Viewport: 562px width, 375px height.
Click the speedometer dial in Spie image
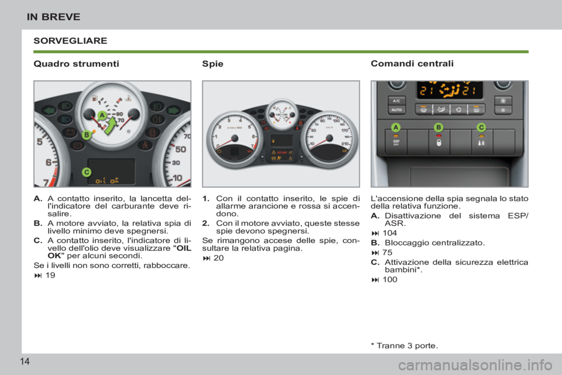tap(330, 139)
